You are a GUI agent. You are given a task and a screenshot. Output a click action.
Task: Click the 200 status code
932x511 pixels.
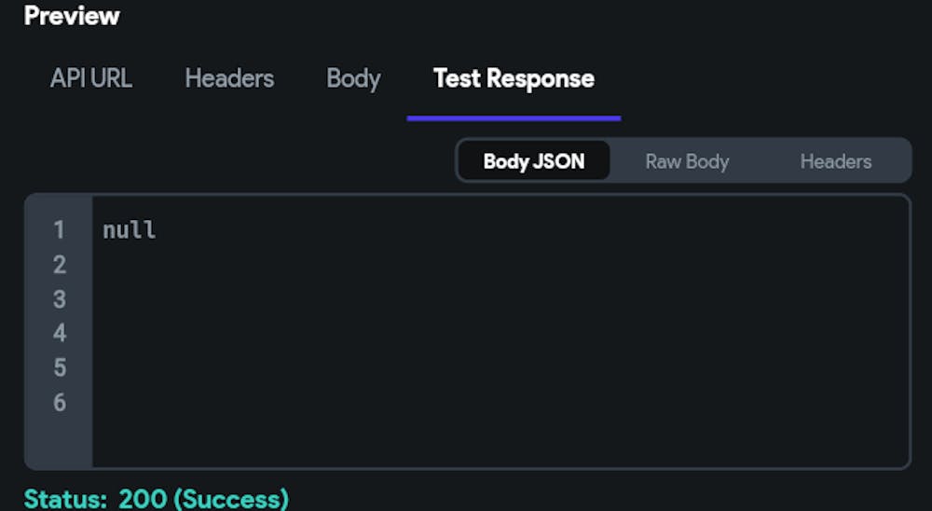143,499
